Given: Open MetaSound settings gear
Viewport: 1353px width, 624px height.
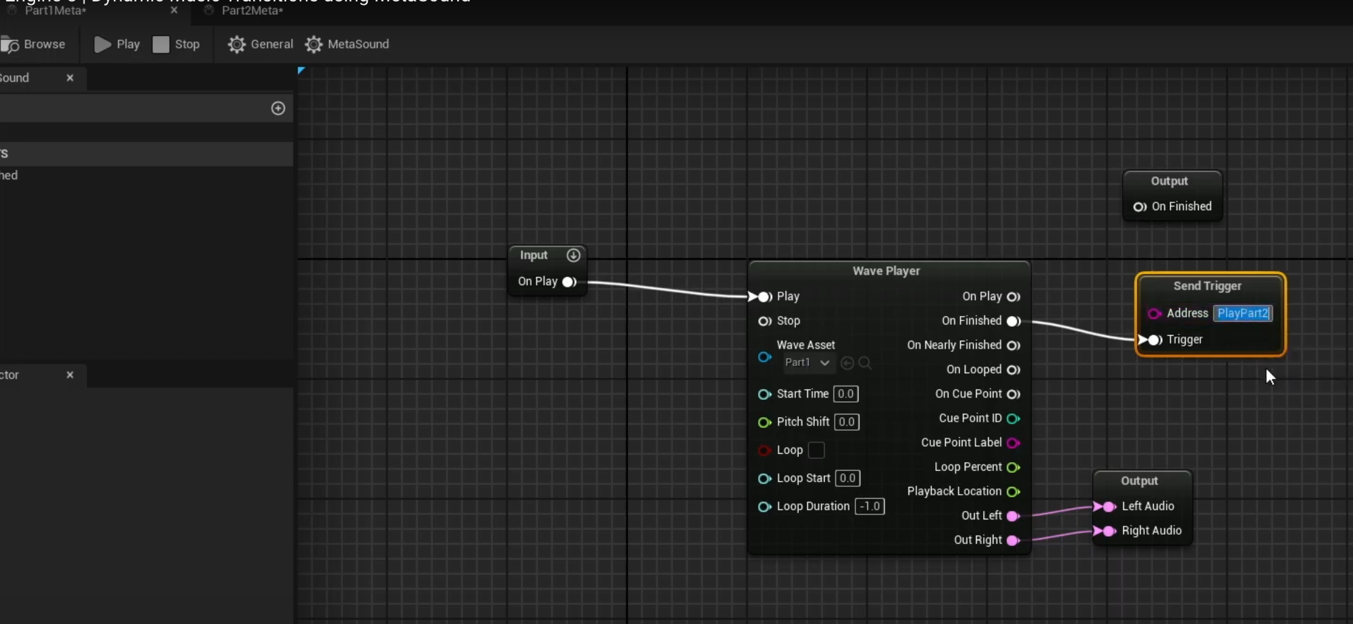Looking at the screenshot, I should click(x=314, y=45).
